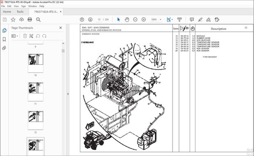This screenshot has height=156, width=254.
Task: Click the RUBBER HOSE description row
Action: coord(204,38)
